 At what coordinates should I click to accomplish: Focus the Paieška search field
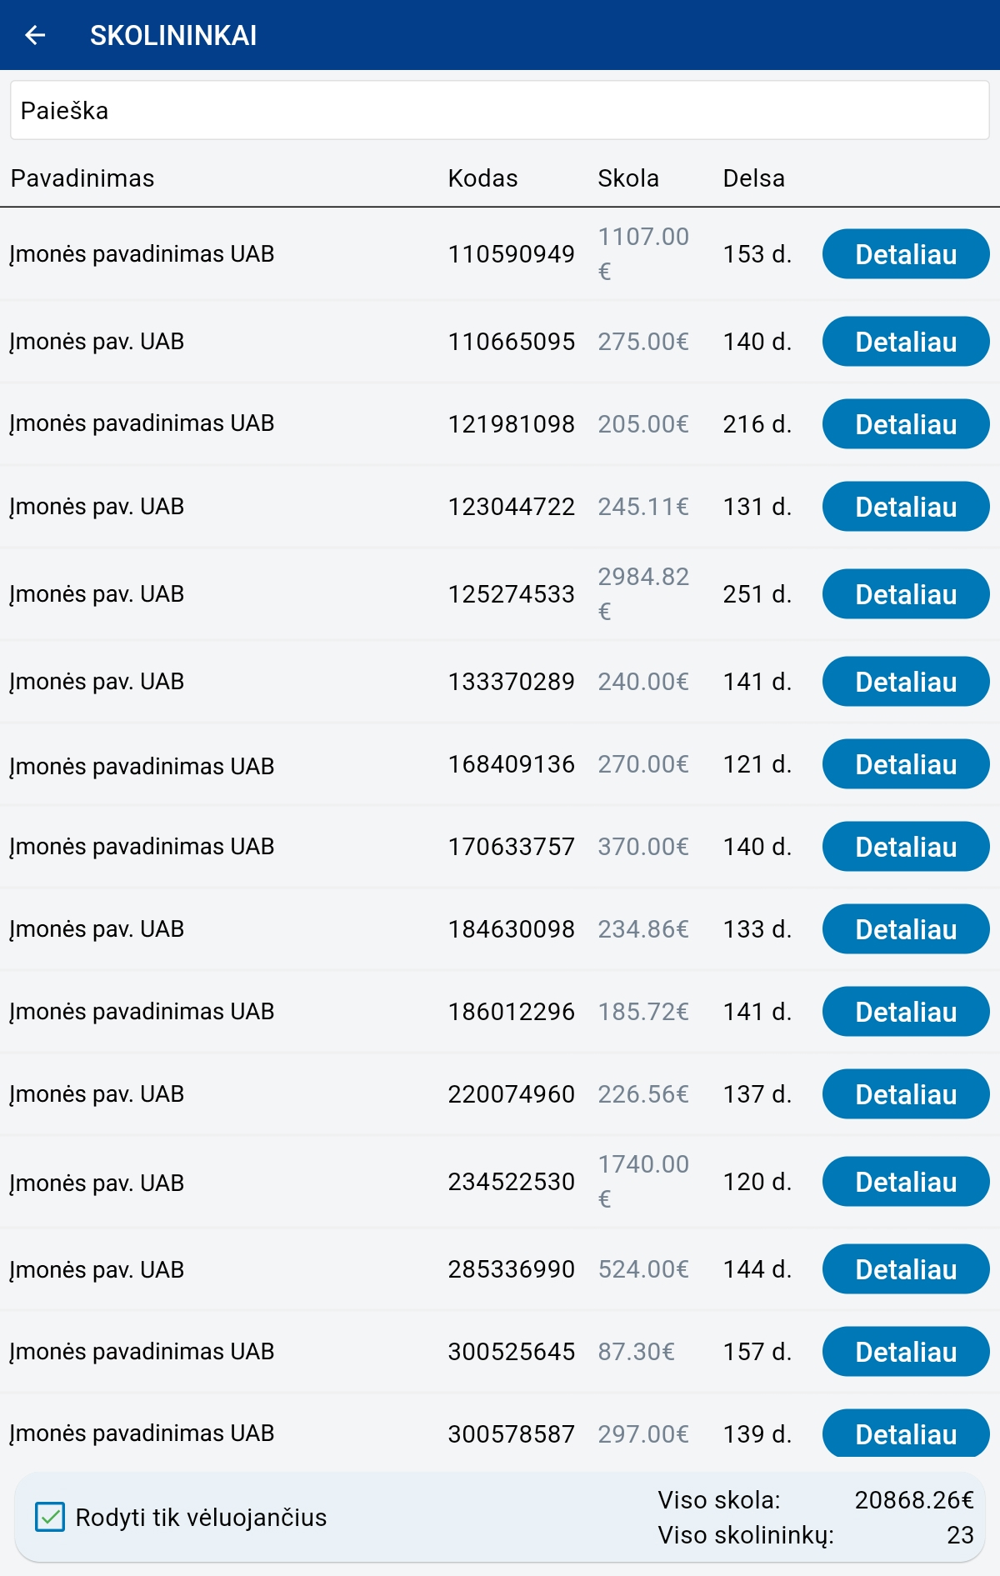point(500,110)
